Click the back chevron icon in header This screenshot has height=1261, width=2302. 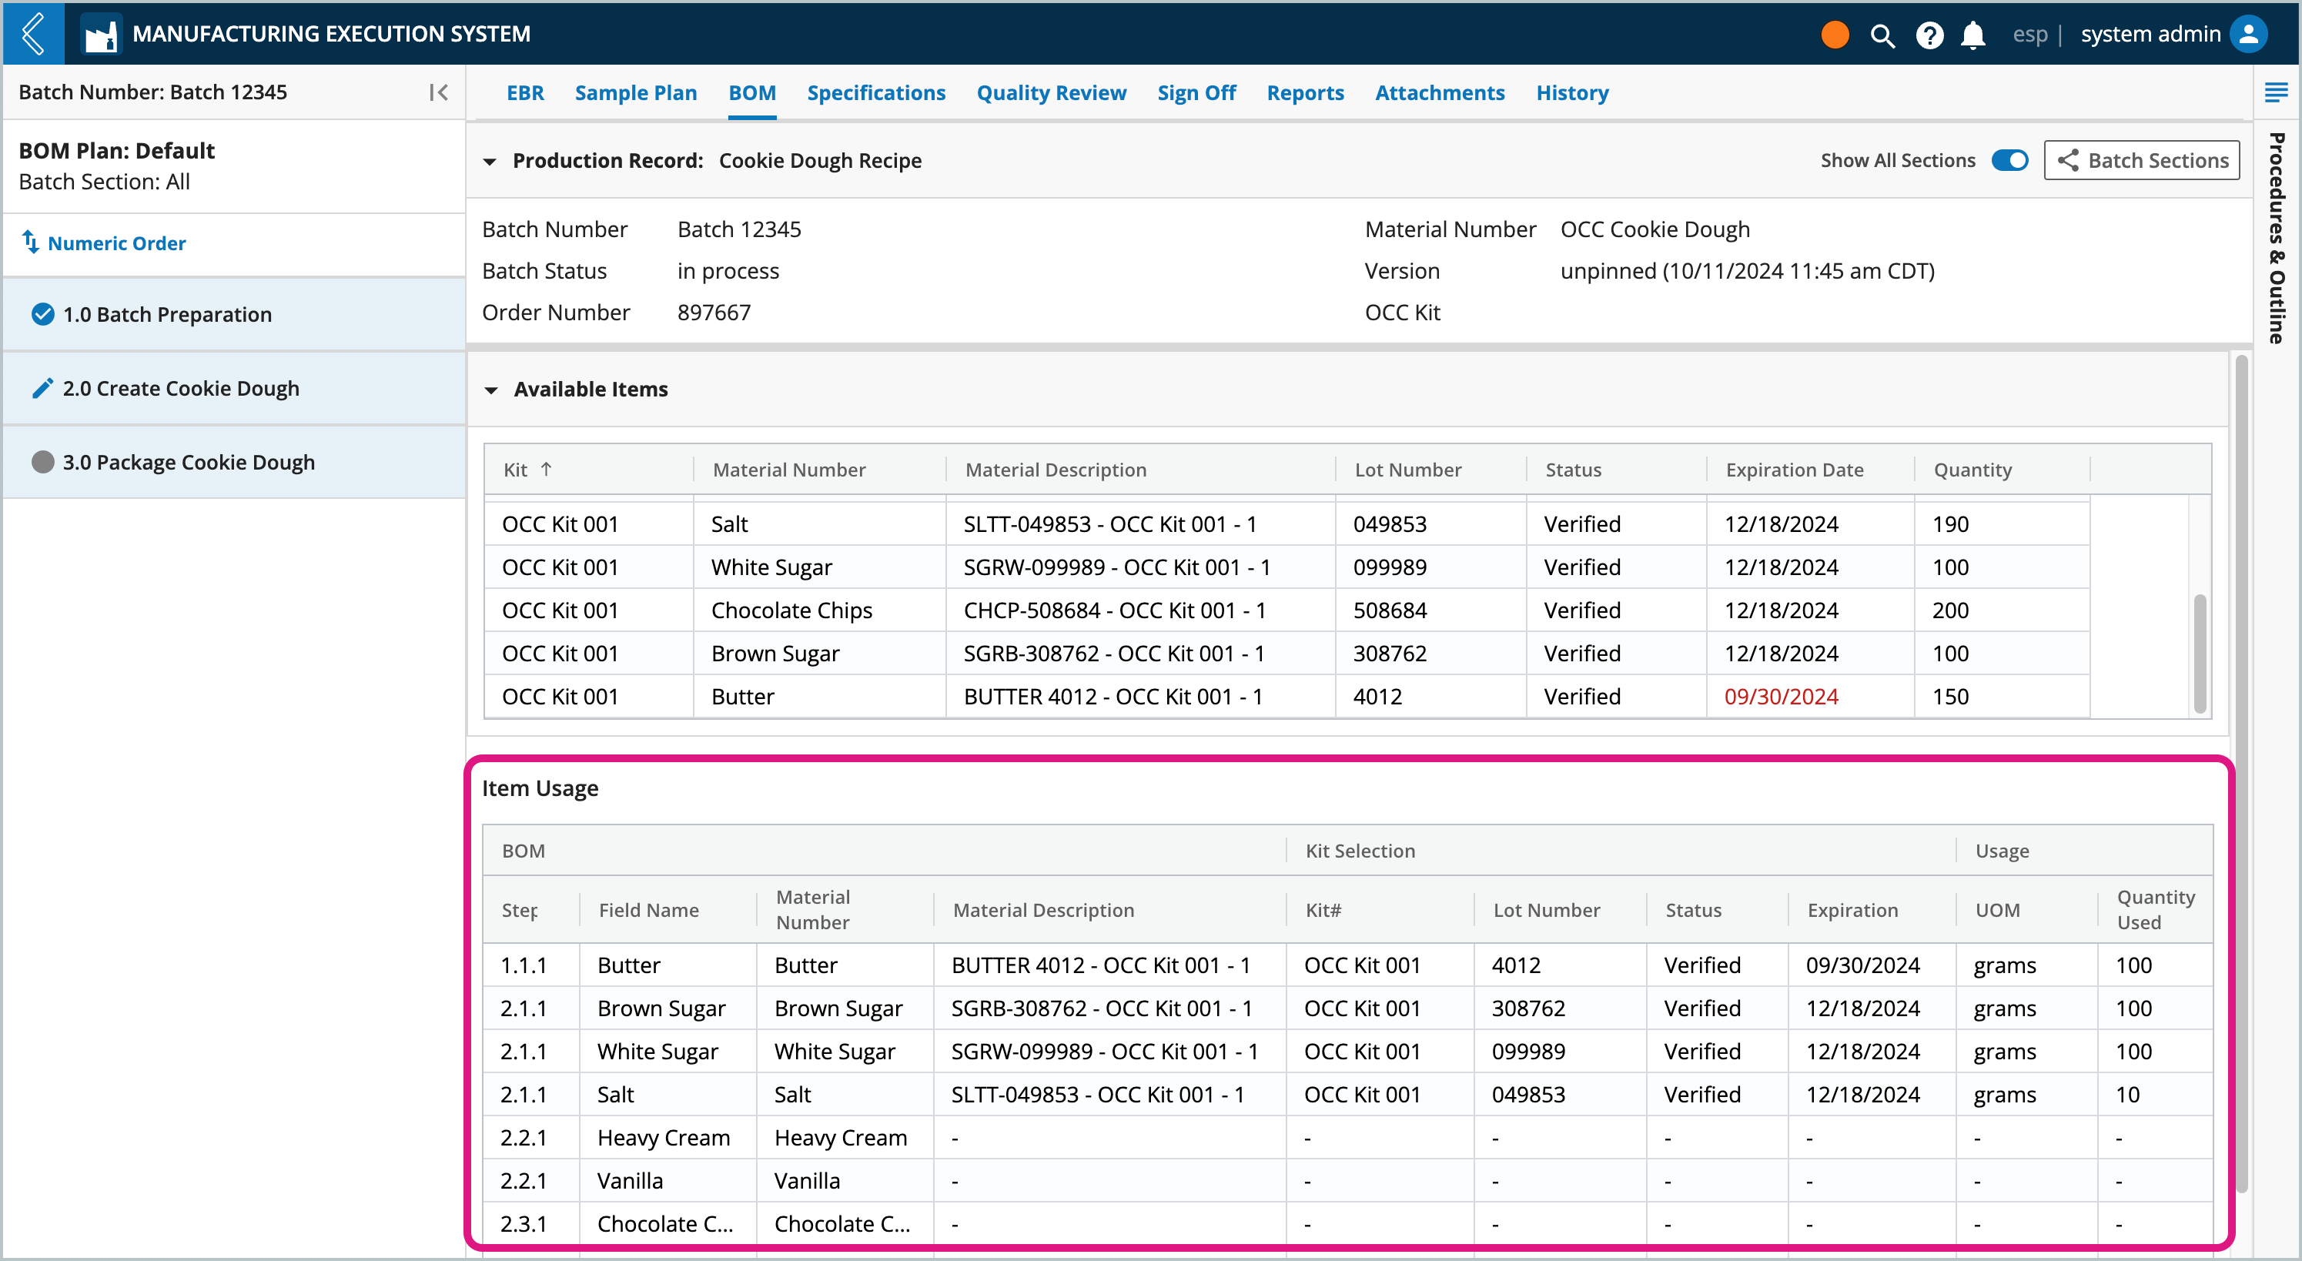tap(33, 34)
